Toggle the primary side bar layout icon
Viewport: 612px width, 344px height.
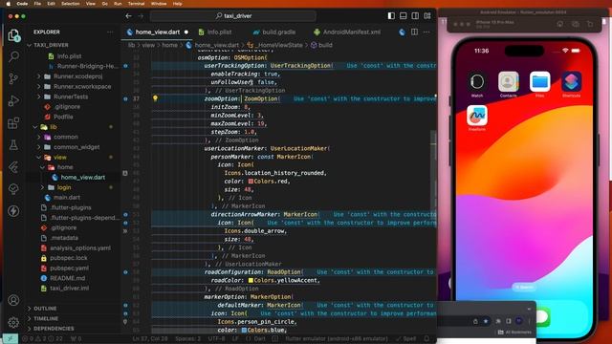tap(391, 16)
